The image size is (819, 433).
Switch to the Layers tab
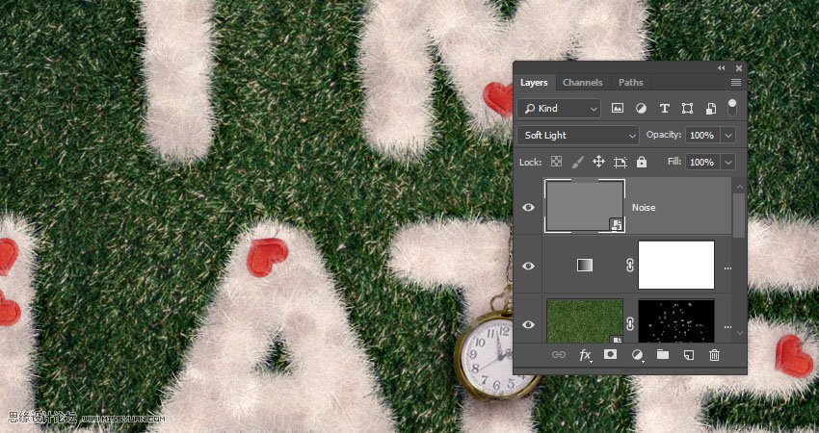[x=534, y=83]
